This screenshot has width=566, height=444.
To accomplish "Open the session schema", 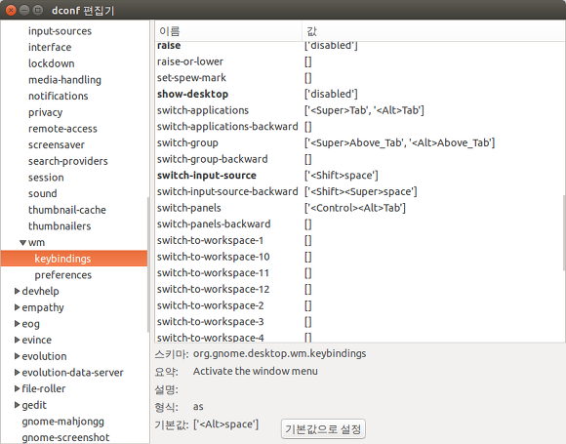I will pyautogui.click(x=46, y=178).
